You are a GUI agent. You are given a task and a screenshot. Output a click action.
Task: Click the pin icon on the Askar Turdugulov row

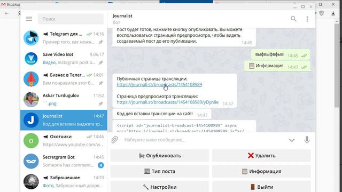point(100,104)
